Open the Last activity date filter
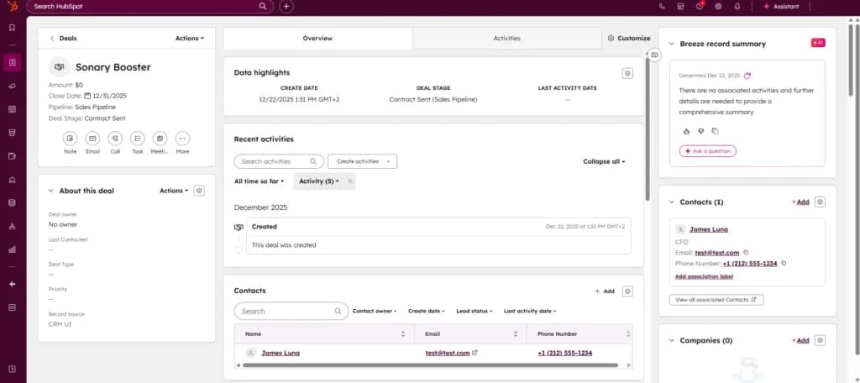This screenshot has width=860, height=383. [x=530, y=311]
